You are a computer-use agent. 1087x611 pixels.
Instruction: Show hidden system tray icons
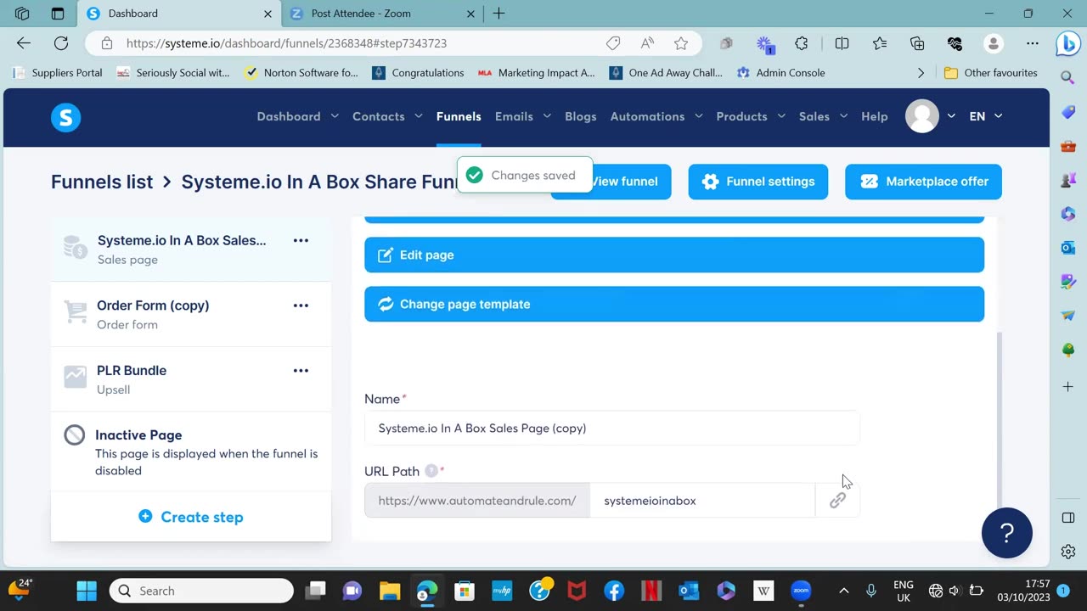click(x=843, y=591)
